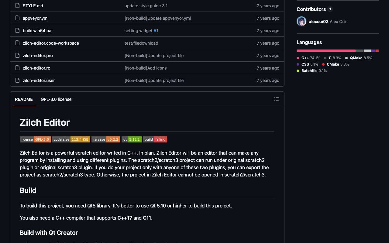The width and height of the screenshot is (389, 243).
Task: Click the file icon beside STYLE.md
Action: [18, 5]
